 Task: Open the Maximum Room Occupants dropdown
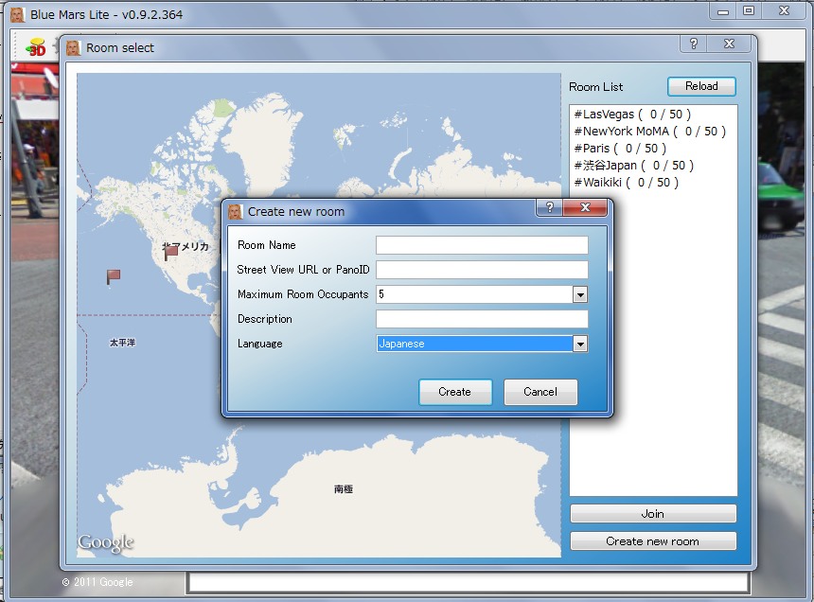[x=580, y=294]
